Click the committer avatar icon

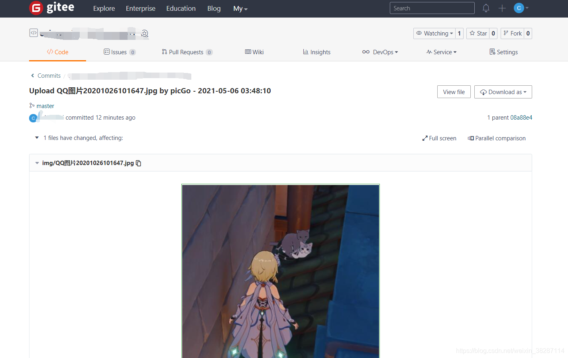tap(33, 118)
